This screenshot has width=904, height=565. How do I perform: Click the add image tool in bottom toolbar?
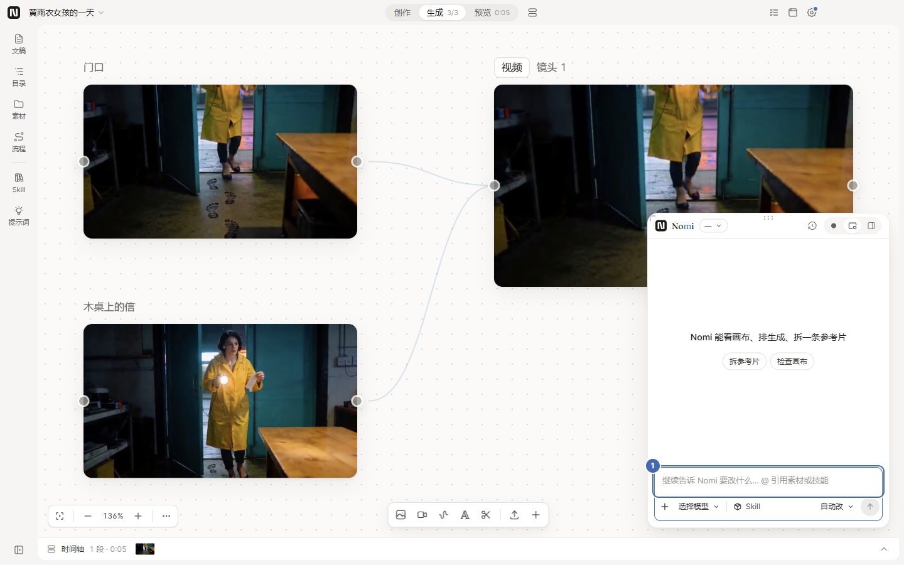tap(401, 515)
